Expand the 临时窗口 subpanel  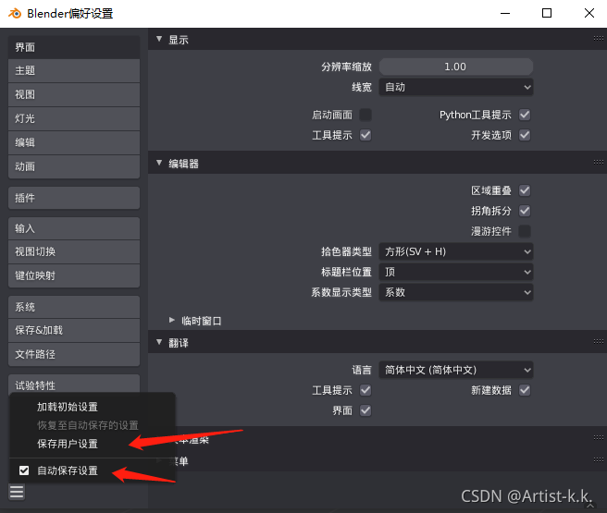click(x=172, y=320)
